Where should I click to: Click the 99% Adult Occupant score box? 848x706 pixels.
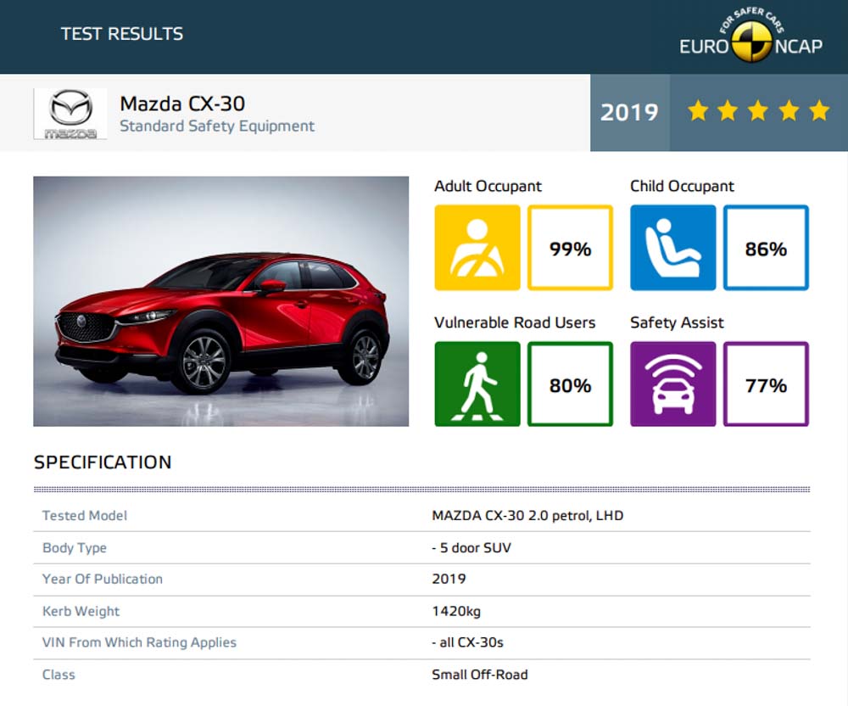point(570,247)
